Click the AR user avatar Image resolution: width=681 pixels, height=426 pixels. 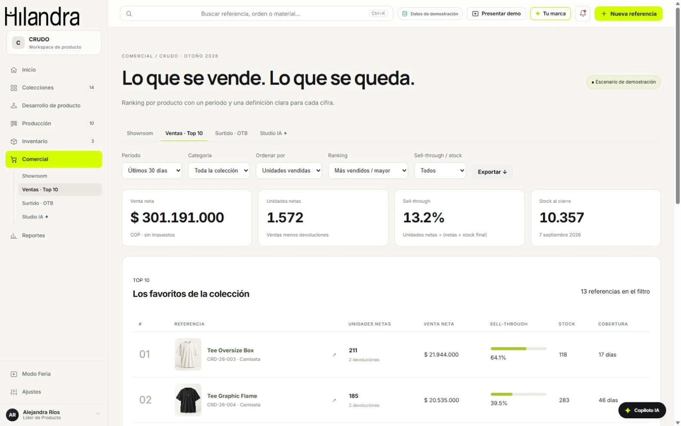pyautogui.click(x=12, y=415)
